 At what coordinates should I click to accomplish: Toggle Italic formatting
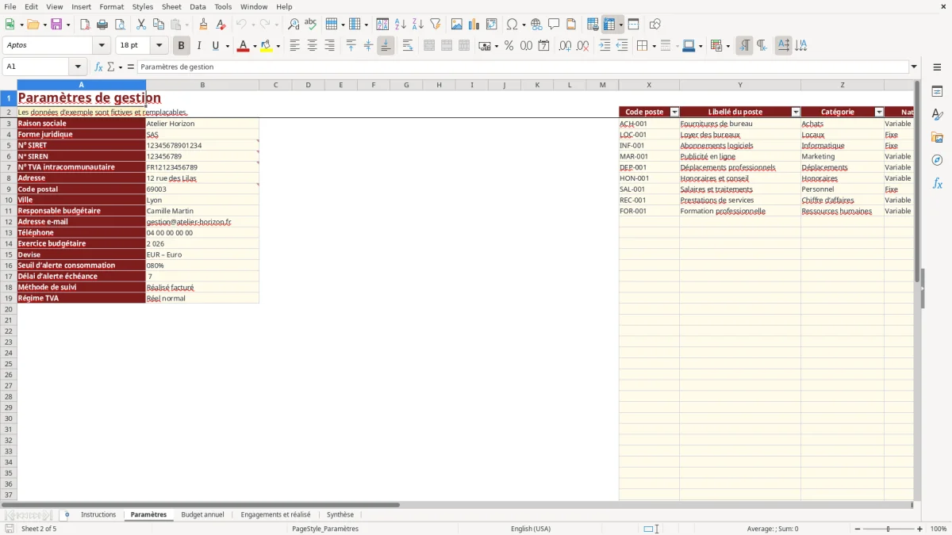pos(199,46)
